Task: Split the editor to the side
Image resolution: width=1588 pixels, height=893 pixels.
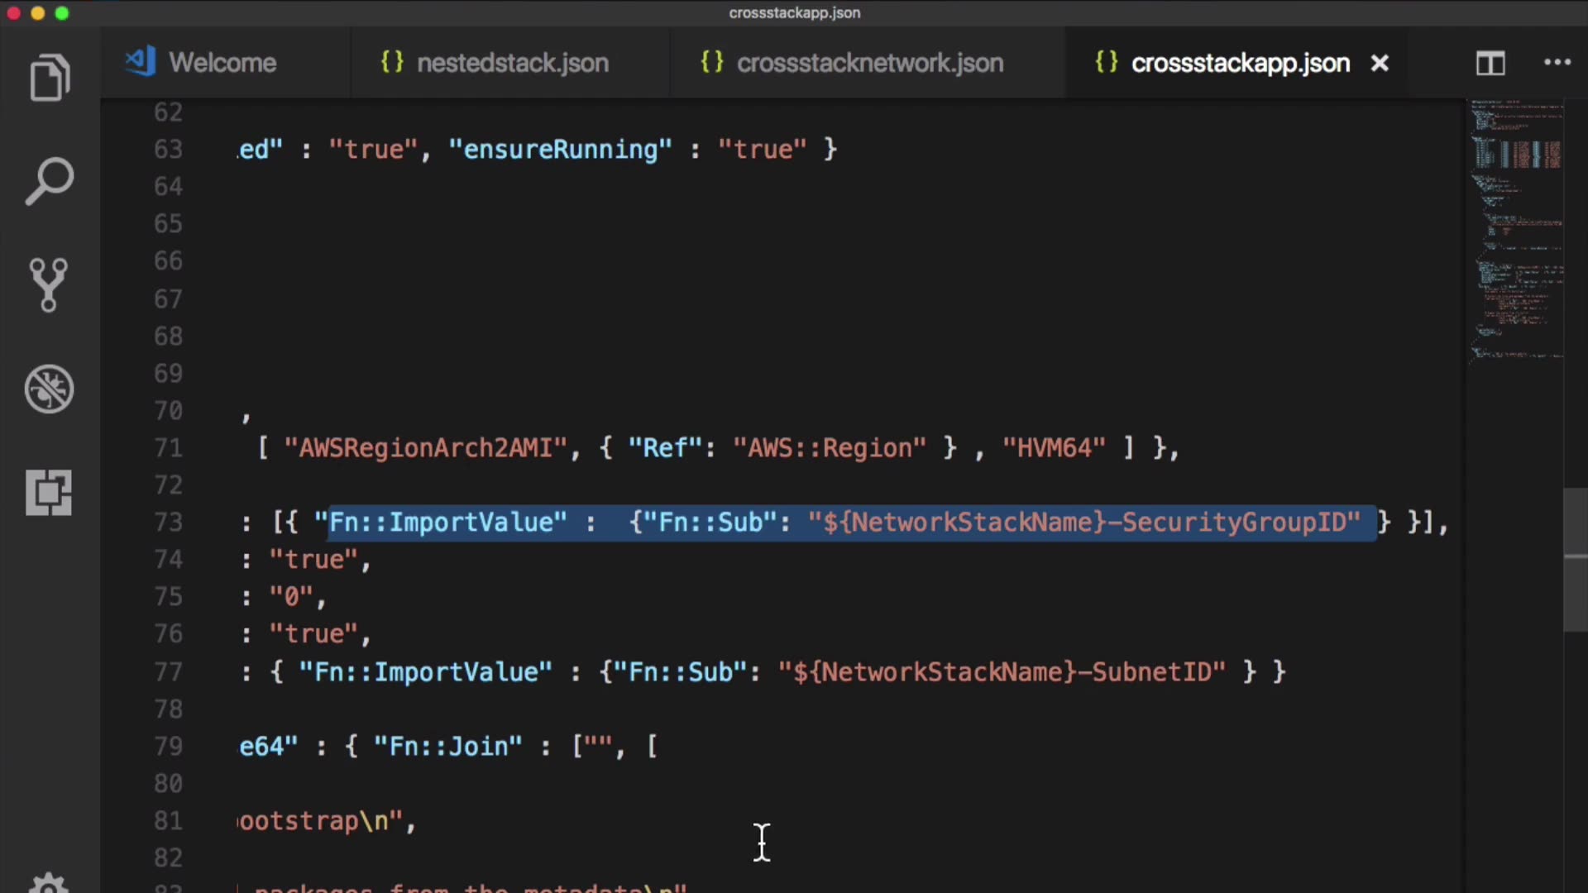Action: 1490,63
